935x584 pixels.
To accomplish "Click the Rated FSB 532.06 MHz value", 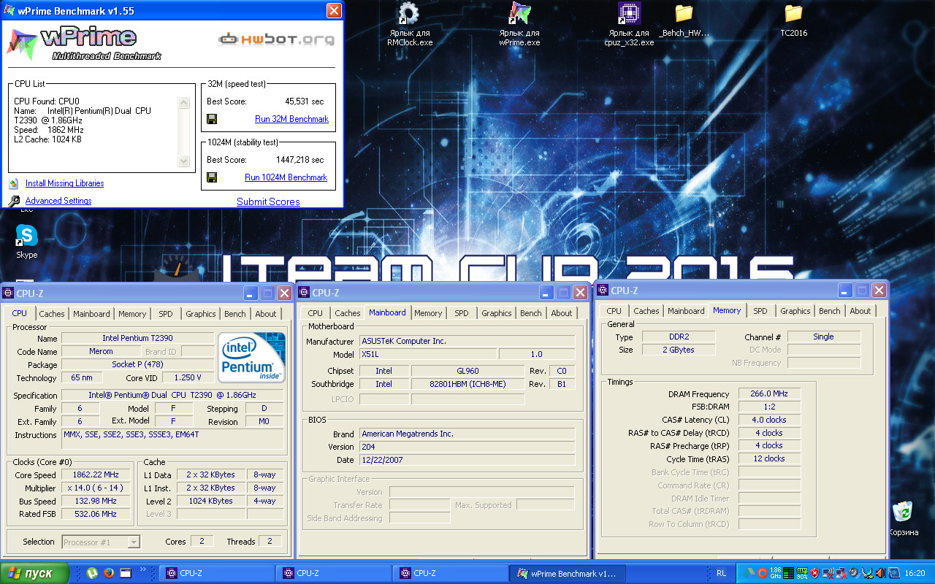I will click(97, 515).
